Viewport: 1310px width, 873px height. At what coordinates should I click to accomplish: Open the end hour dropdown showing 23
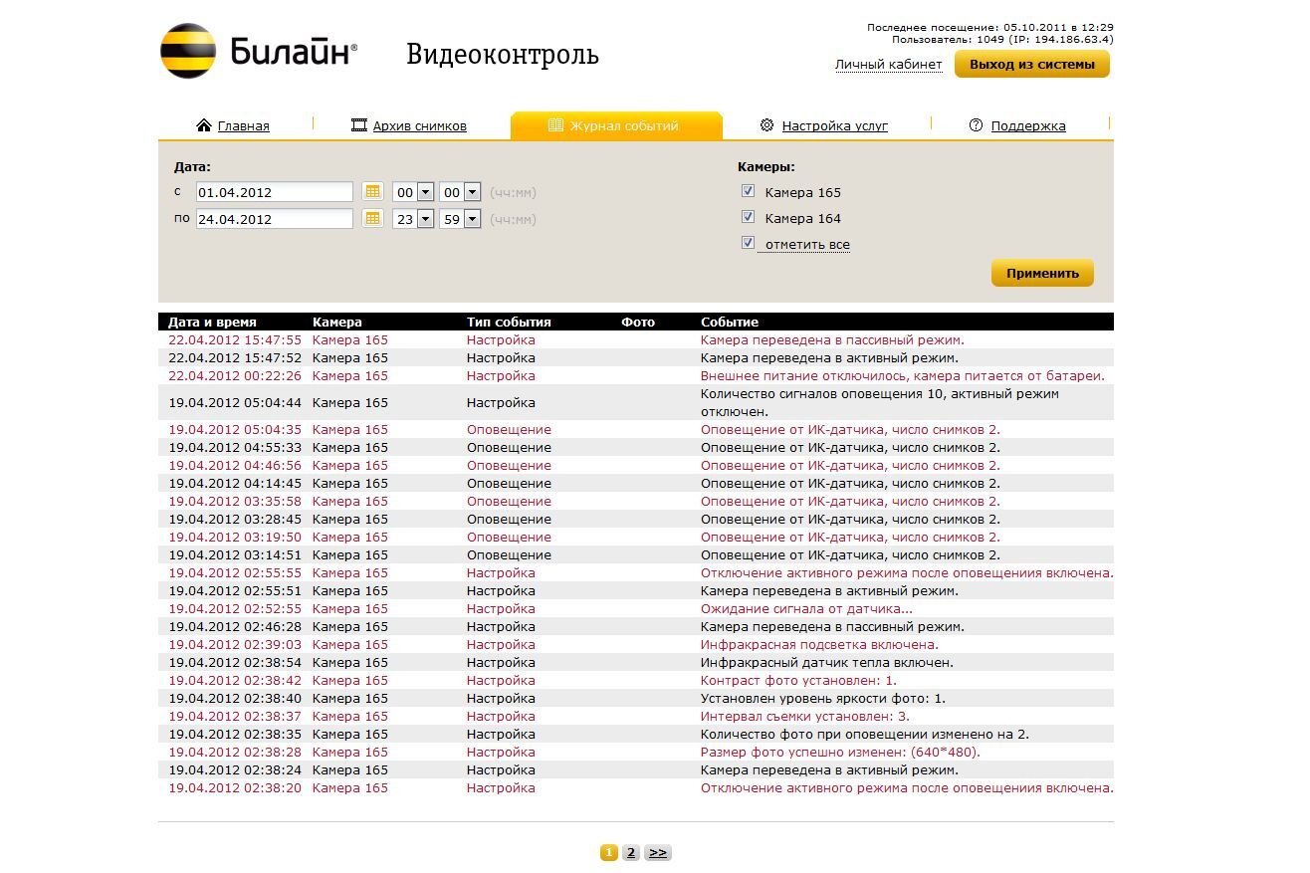(x=425, y=219)
